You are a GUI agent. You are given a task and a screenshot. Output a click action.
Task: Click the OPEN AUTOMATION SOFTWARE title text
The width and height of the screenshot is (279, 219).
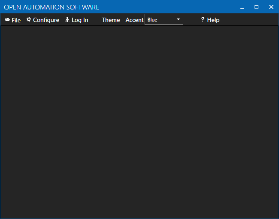(x=52, y=7)
